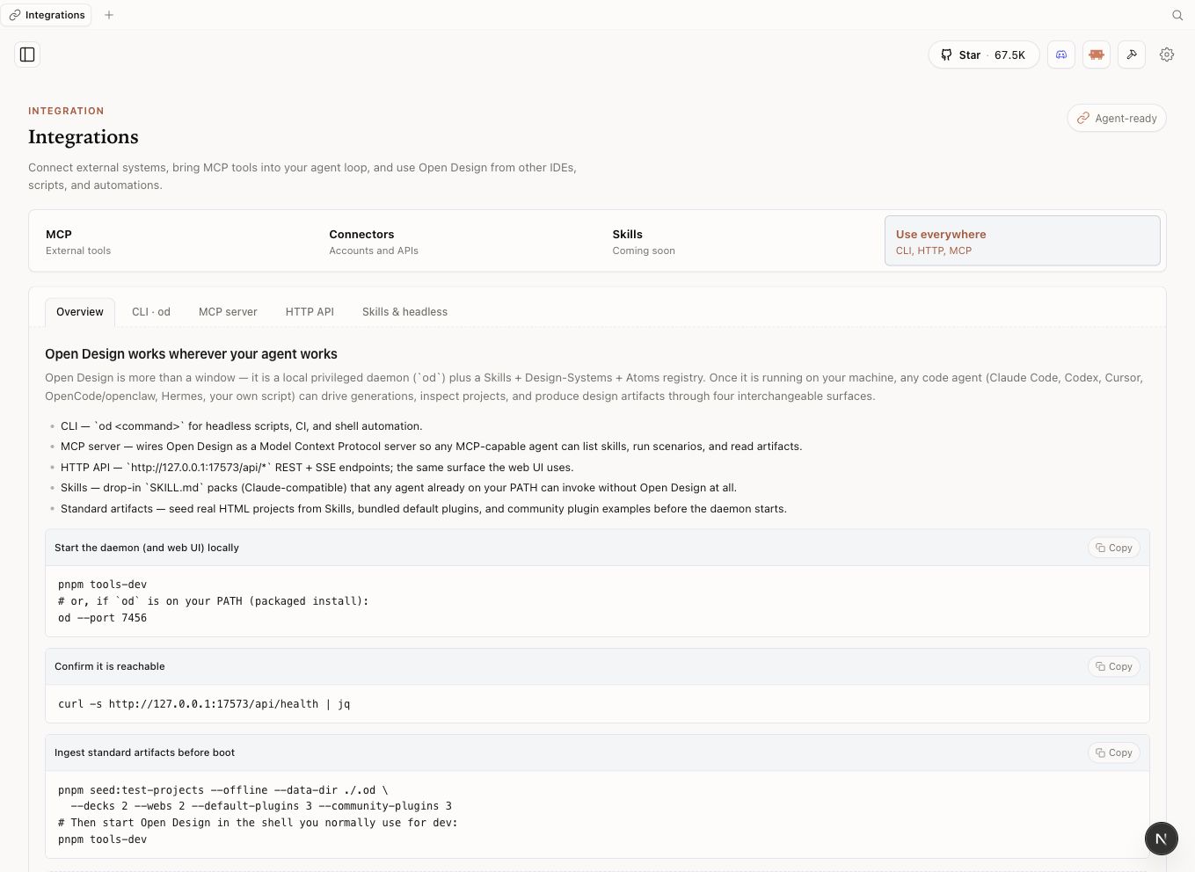The height and width of the screenshot is (872, 1195).
Task: Click the bullet starting 'Skills — drop-in SKILL.md'
Action: tap(398, 488)
